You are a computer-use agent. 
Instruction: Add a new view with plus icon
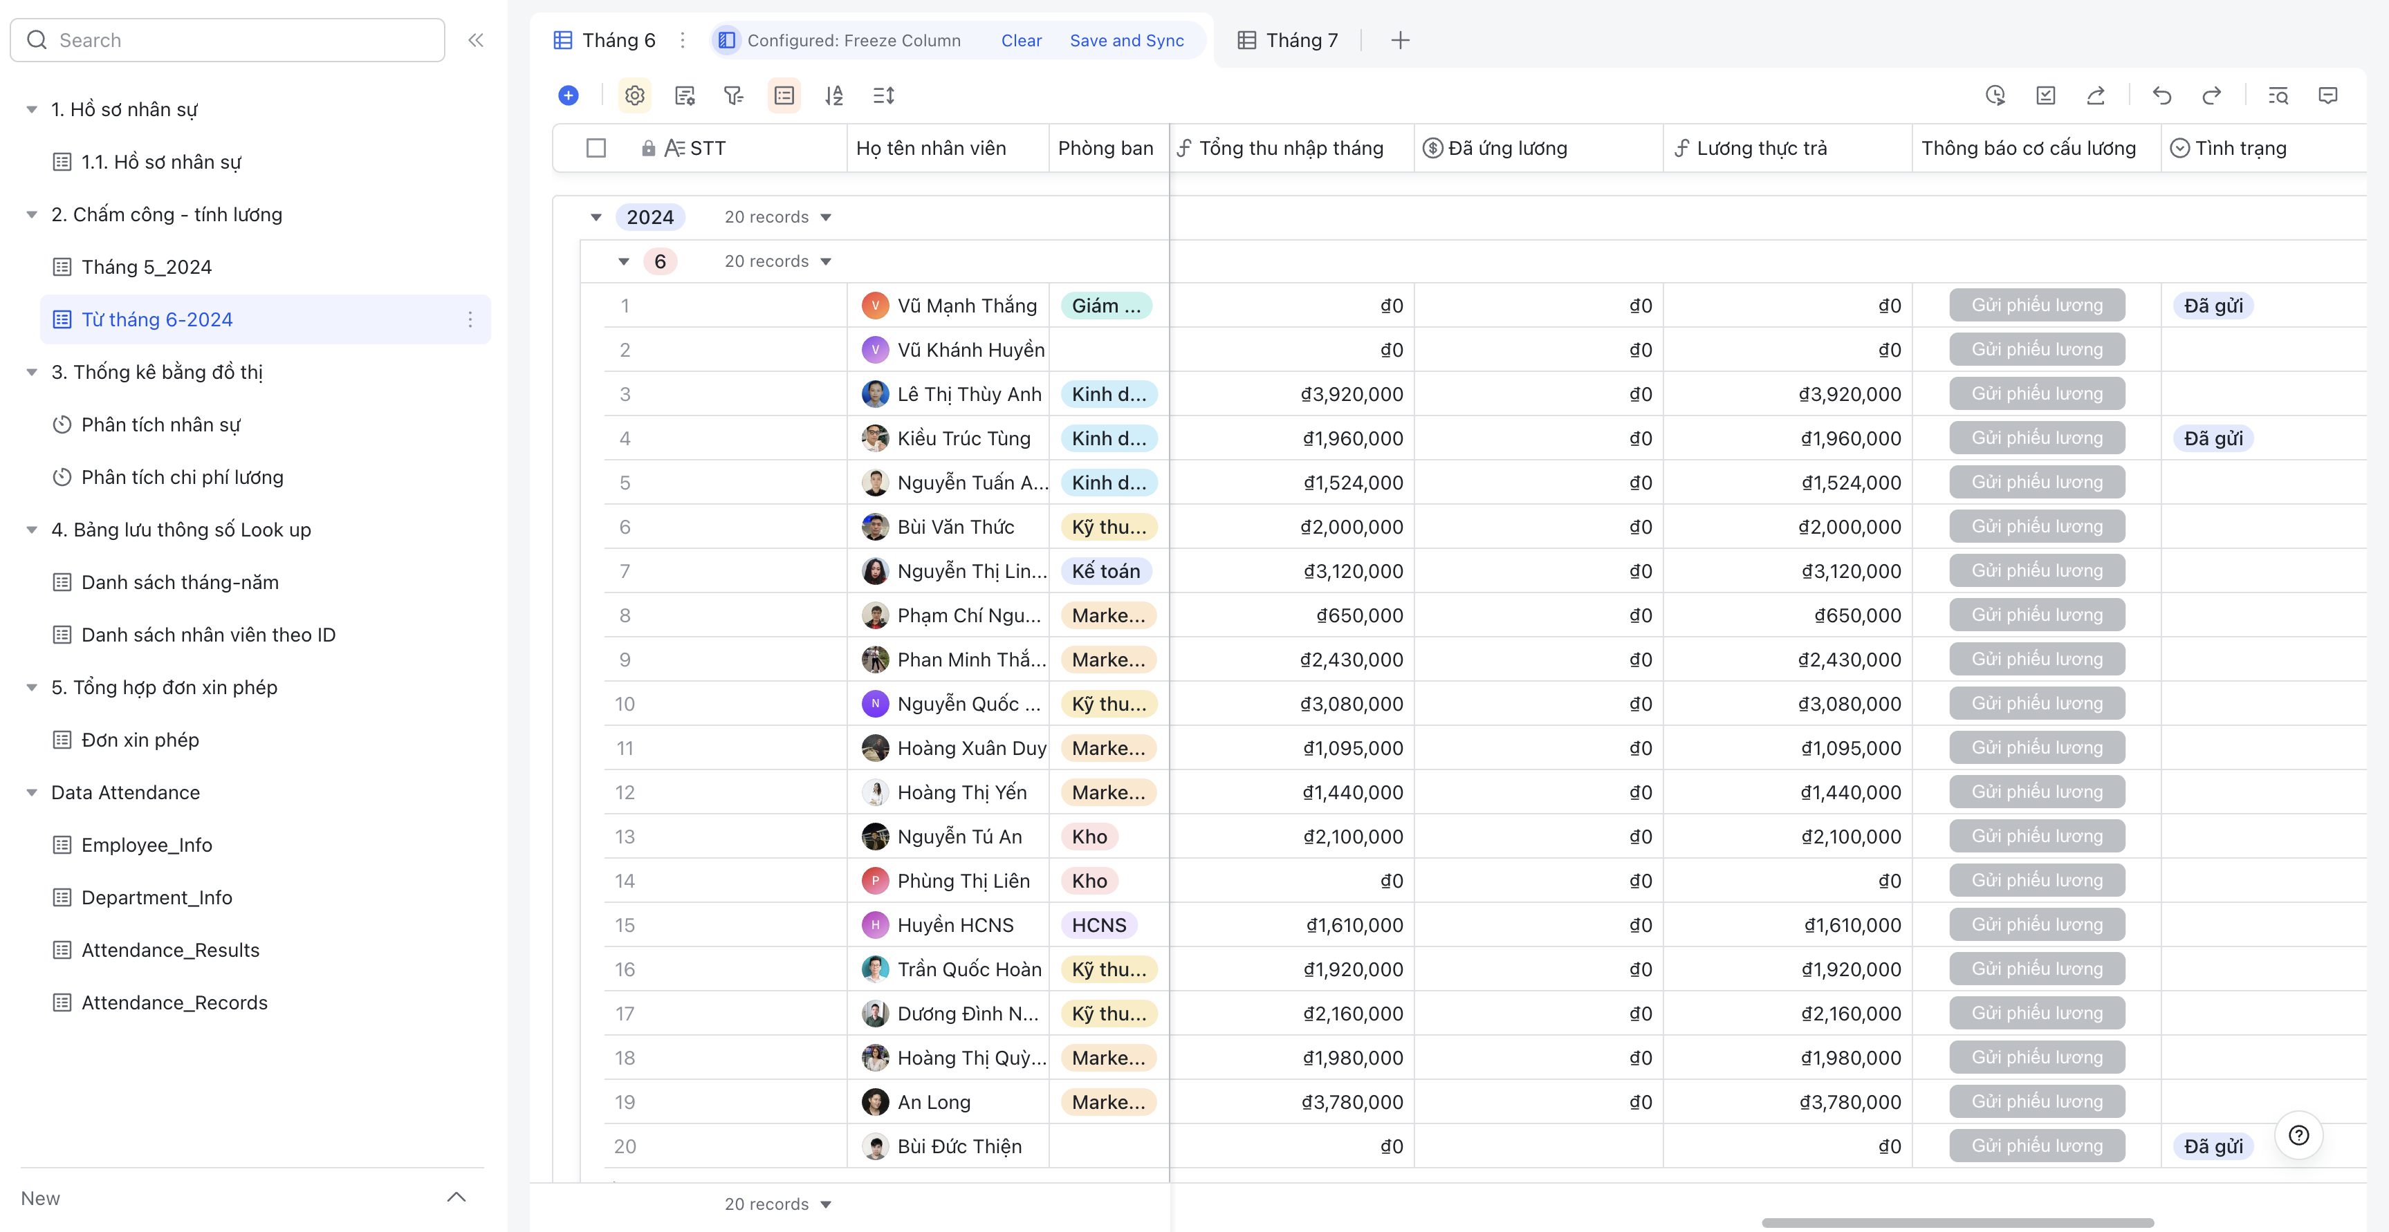pos(1401,40)
